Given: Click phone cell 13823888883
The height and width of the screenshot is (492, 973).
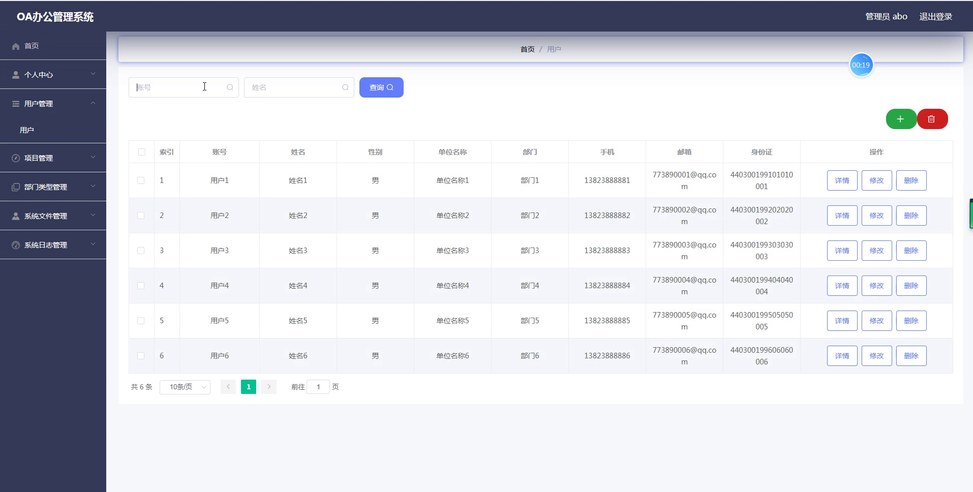Looking at the screenshot, I should click(x=607, y=251).
